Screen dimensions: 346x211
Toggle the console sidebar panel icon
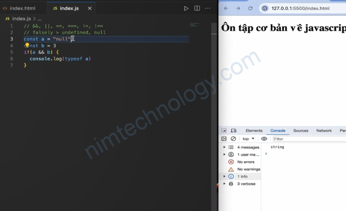coord(224,139)
